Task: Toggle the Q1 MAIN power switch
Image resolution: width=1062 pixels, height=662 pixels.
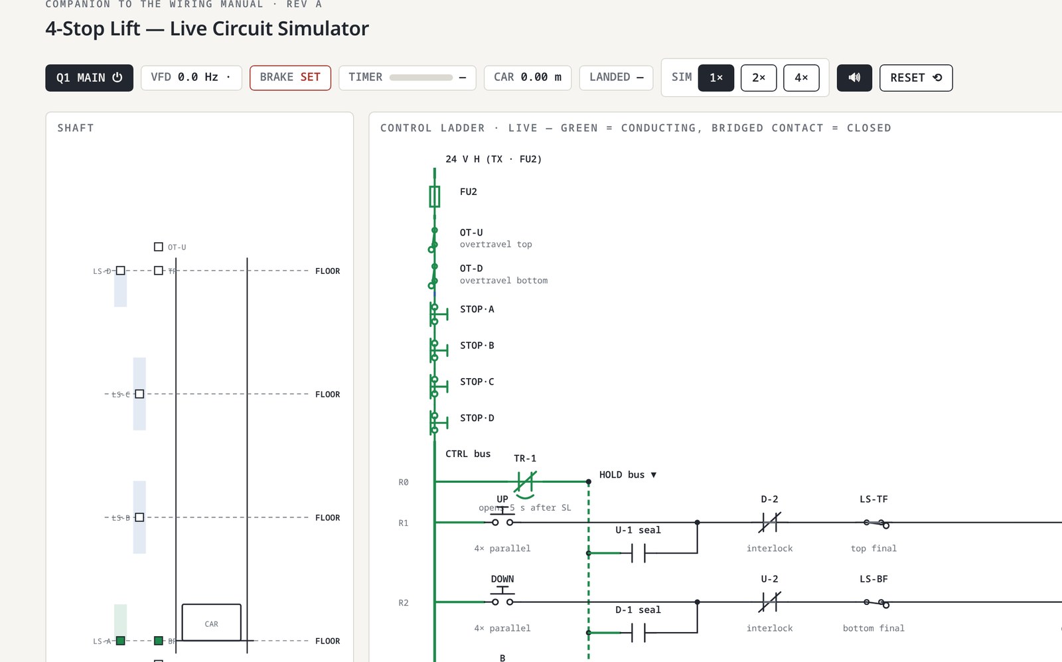Action: (89, 78)
